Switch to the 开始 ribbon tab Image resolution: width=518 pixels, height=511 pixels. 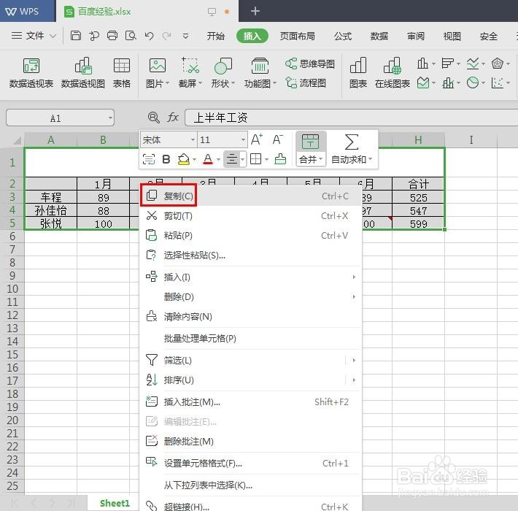pos(215,36)
